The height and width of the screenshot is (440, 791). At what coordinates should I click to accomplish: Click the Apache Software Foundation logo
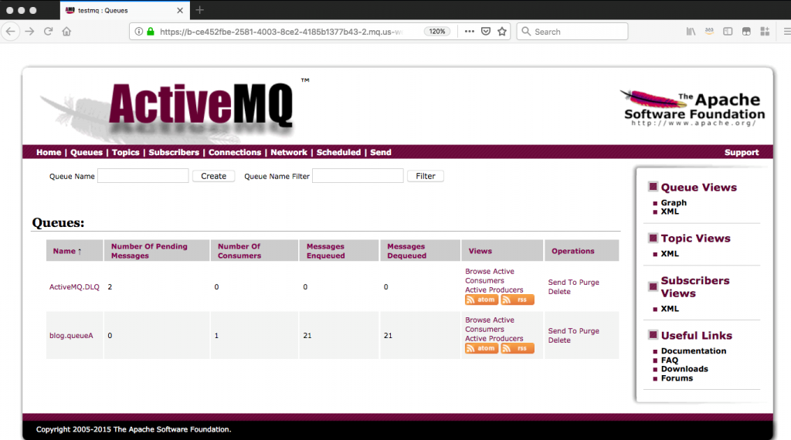pos(692,108)
